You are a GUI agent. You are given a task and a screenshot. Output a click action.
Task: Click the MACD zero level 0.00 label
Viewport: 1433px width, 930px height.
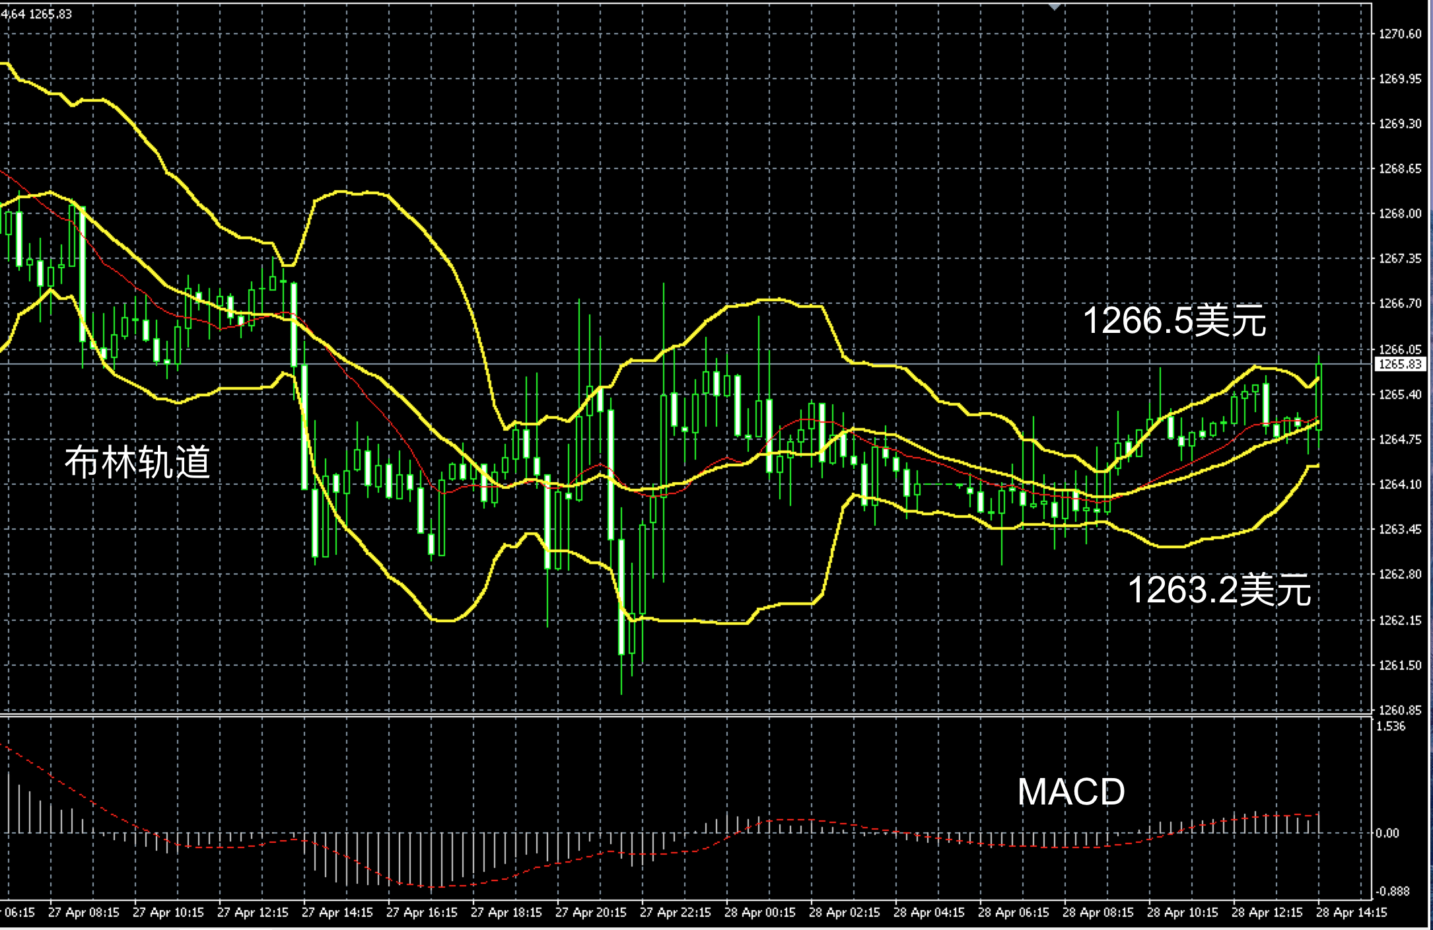click(x=1387, y=834)
